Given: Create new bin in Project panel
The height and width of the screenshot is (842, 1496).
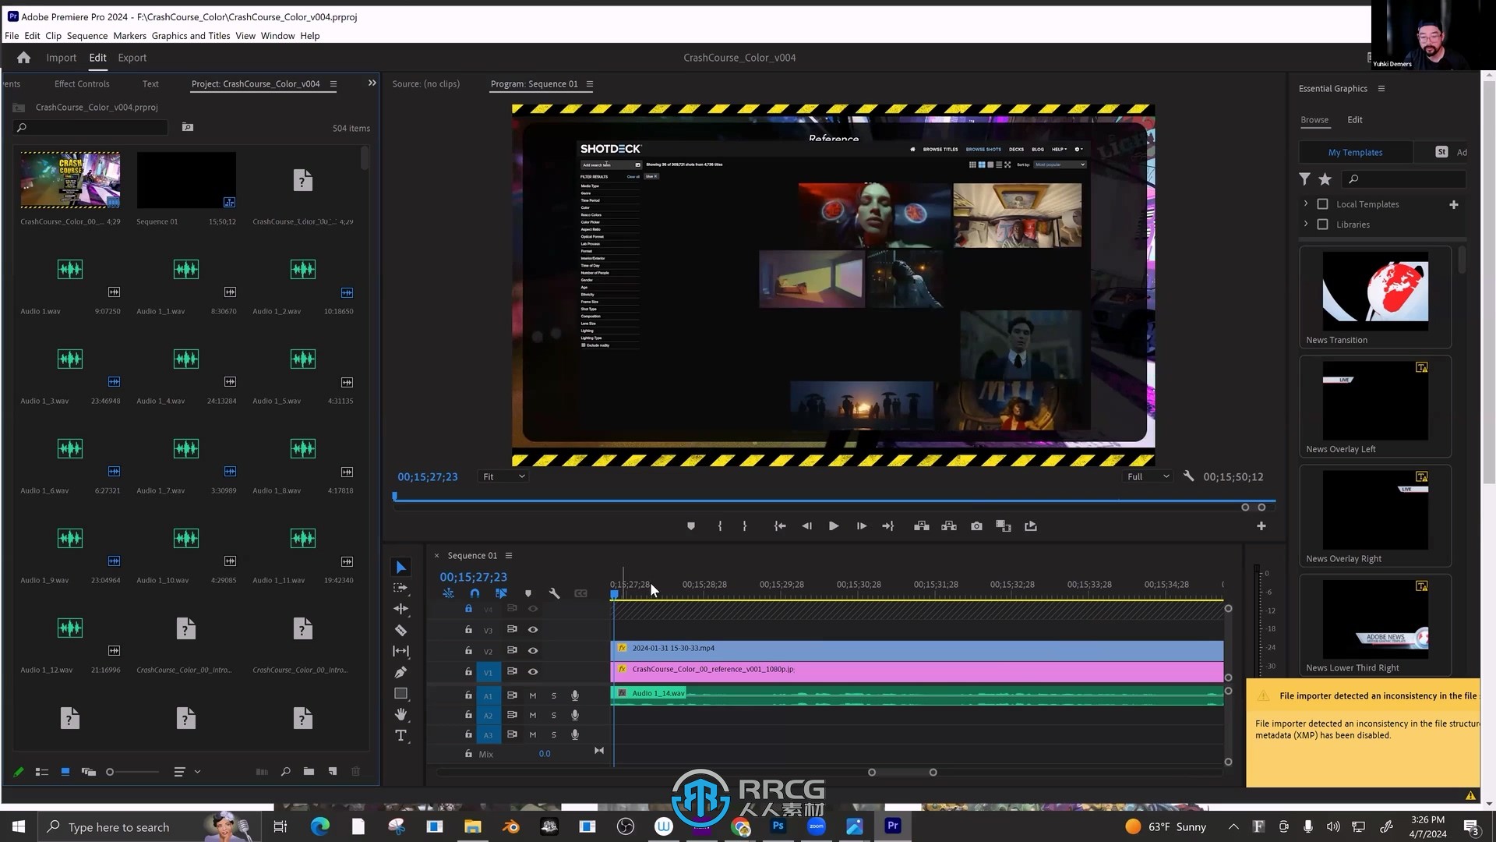Looking at the screenshot, I should point(309,772).
